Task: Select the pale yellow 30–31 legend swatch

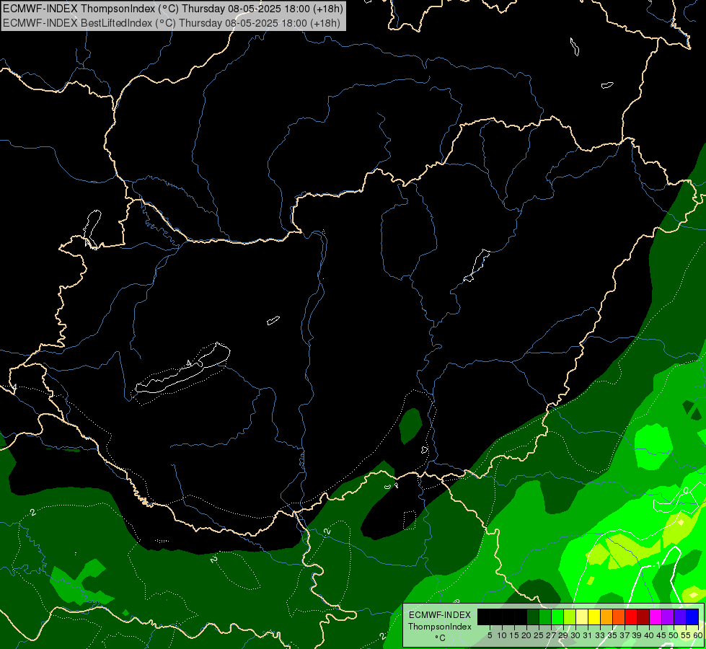Action: click(x=582, y=617)
